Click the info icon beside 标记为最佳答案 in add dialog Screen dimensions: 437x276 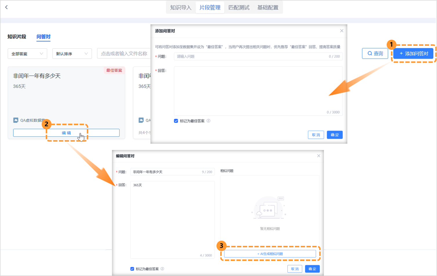pyautogui.click(x=208, y=121)
